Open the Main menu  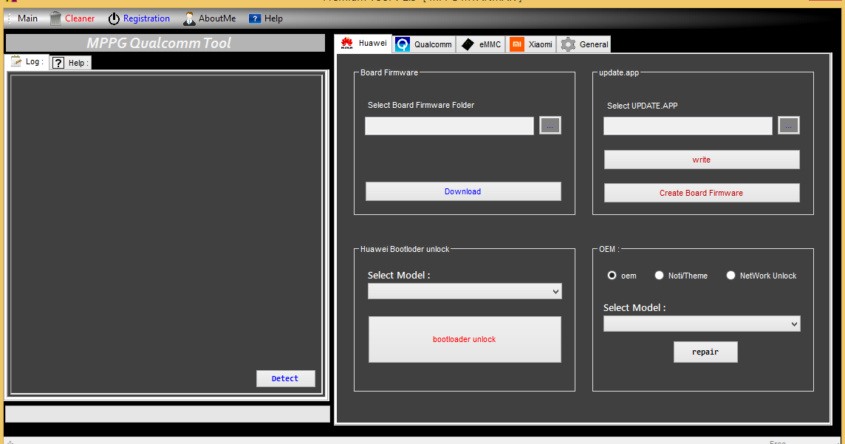[27, 18]
